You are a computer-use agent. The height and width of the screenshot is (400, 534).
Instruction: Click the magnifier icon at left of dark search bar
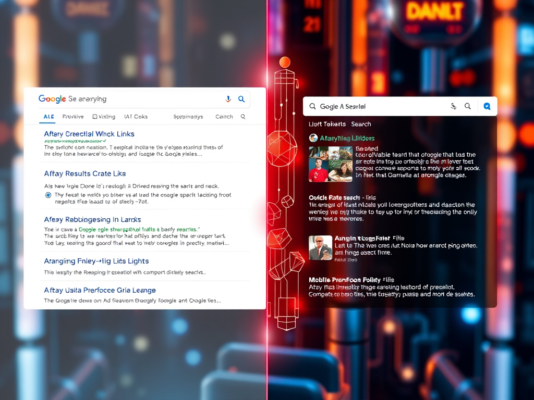[x=312, y=106]
